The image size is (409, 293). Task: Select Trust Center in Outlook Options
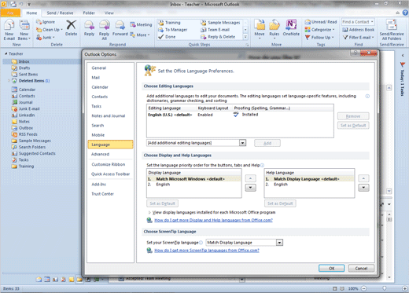pyautogui.click(x=110, y=194)
